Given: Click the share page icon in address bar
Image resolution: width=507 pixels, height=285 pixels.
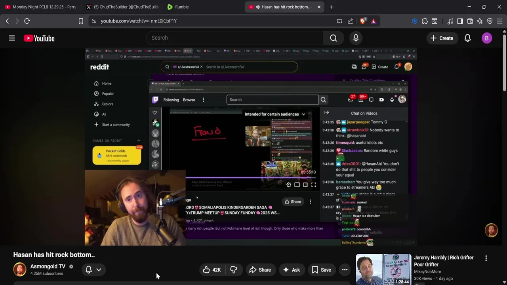Looking at the screenshot, I should 351,21.
